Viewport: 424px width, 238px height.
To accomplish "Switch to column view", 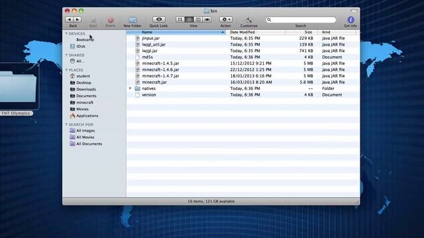I will point(198,19).
